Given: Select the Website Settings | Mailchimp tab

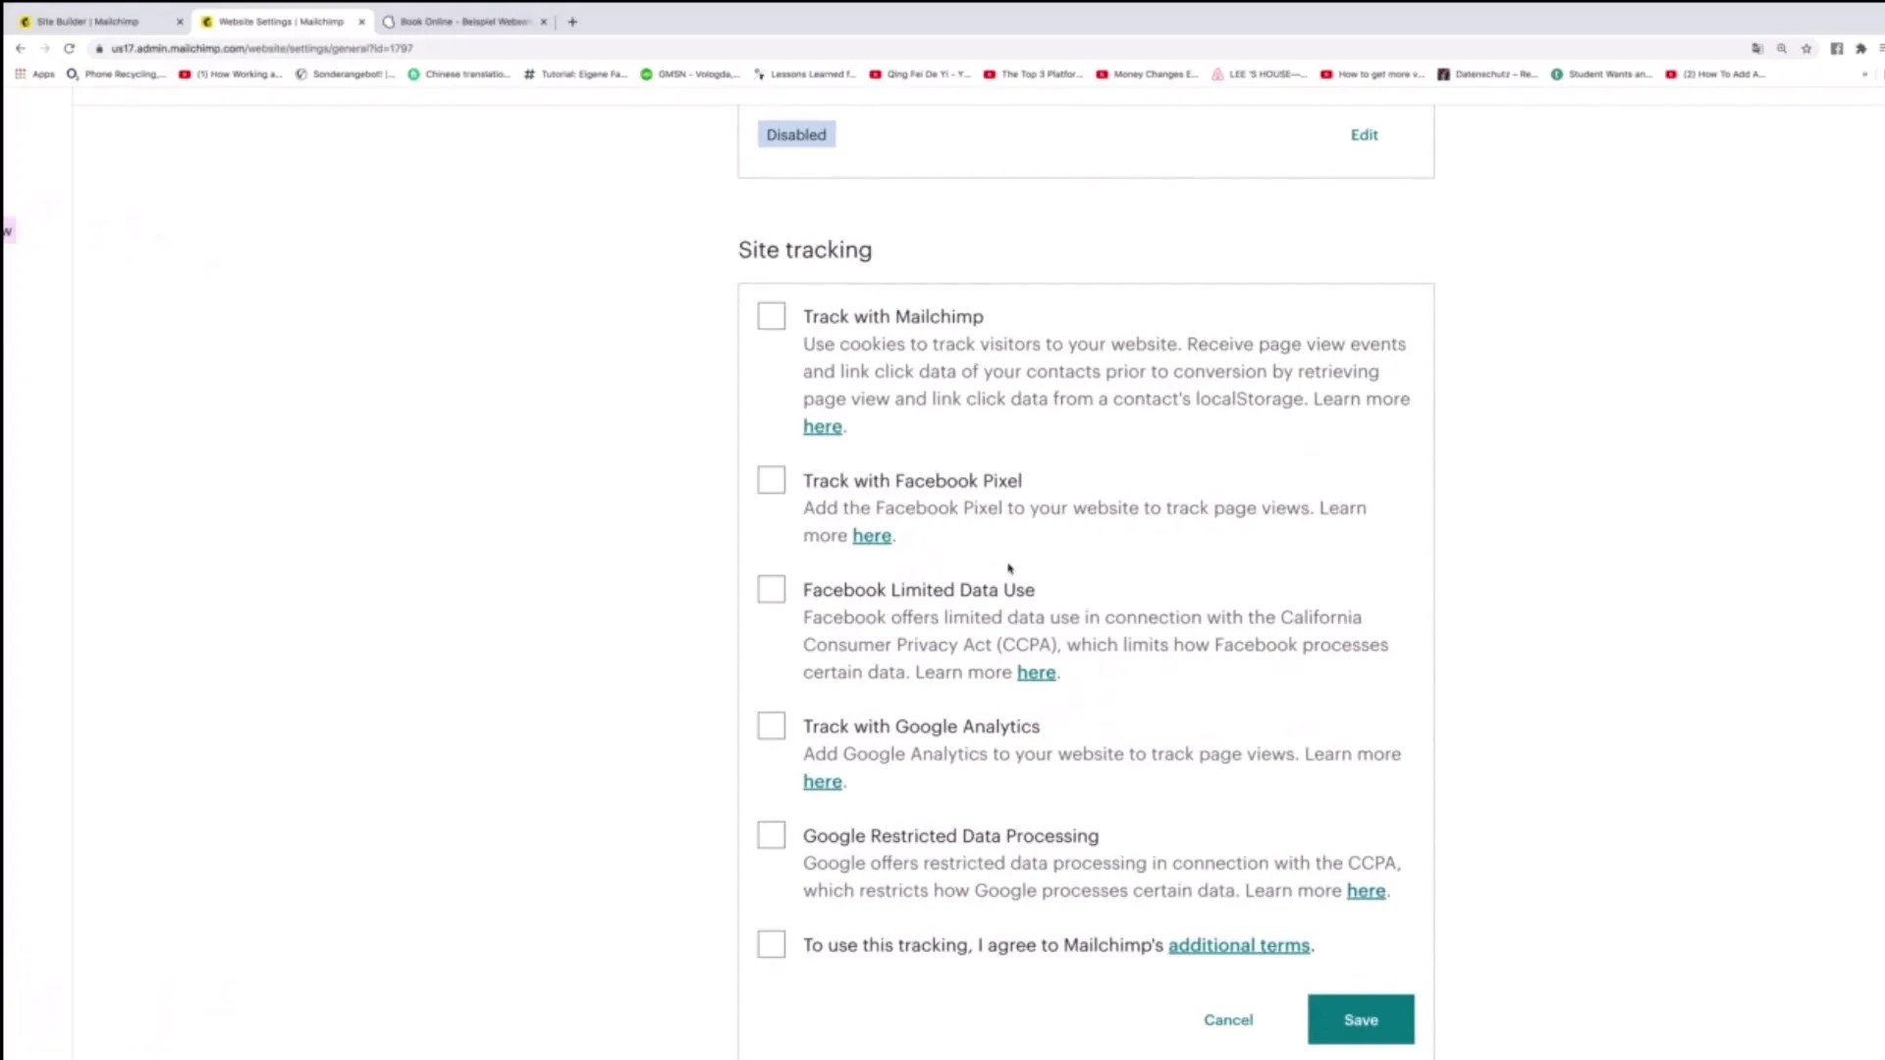Looking at the screenshot, I should click(280, 22).
